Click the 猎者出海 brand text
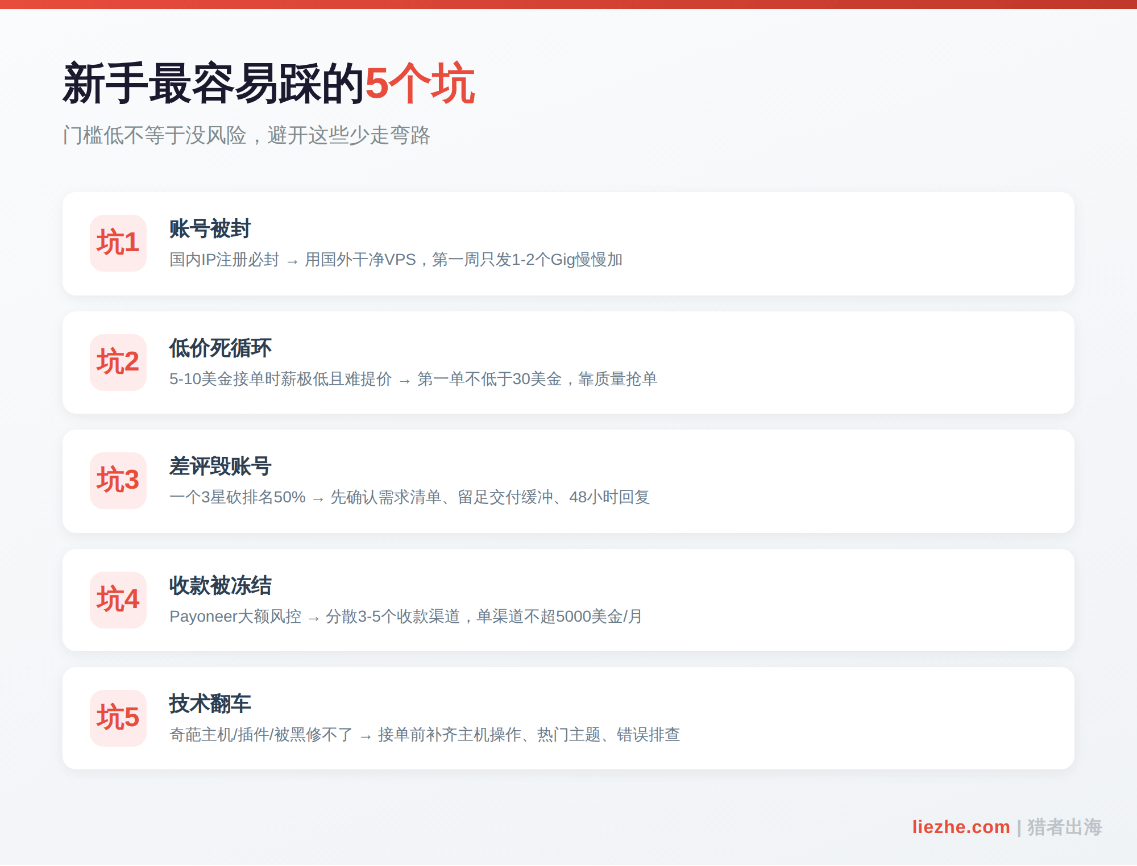The image size is (1137, 866). coord(1064,827)
